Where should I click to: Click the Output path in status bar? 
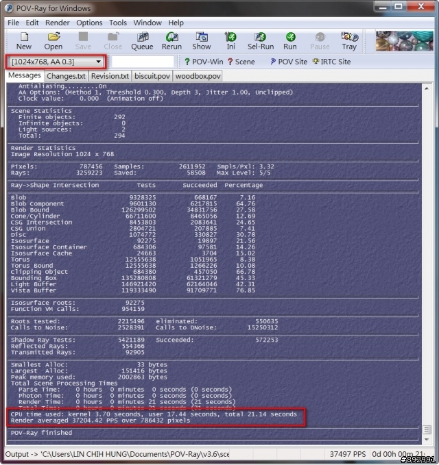tap(117, 454)
